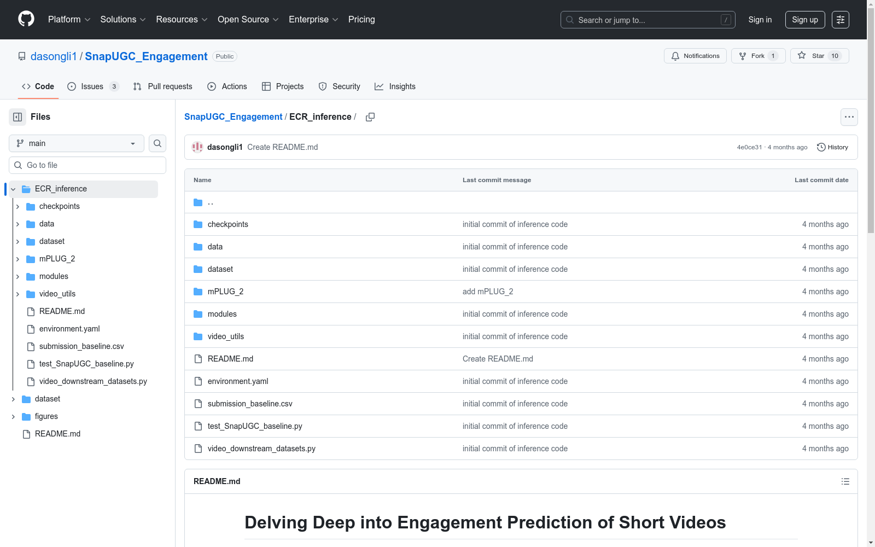This screenshot has height=547, width=875.
Task: Open the Projects tab
Action: [283, 86]
